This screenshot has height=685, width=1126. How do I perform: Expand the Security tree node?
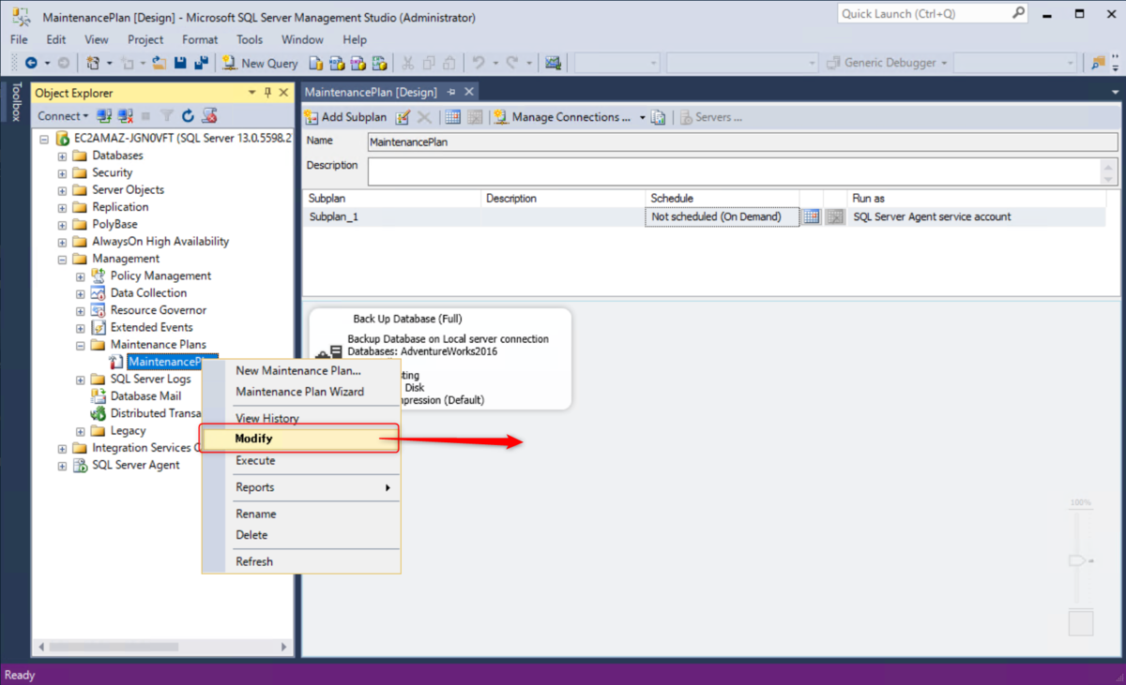(x=63, y=172)
